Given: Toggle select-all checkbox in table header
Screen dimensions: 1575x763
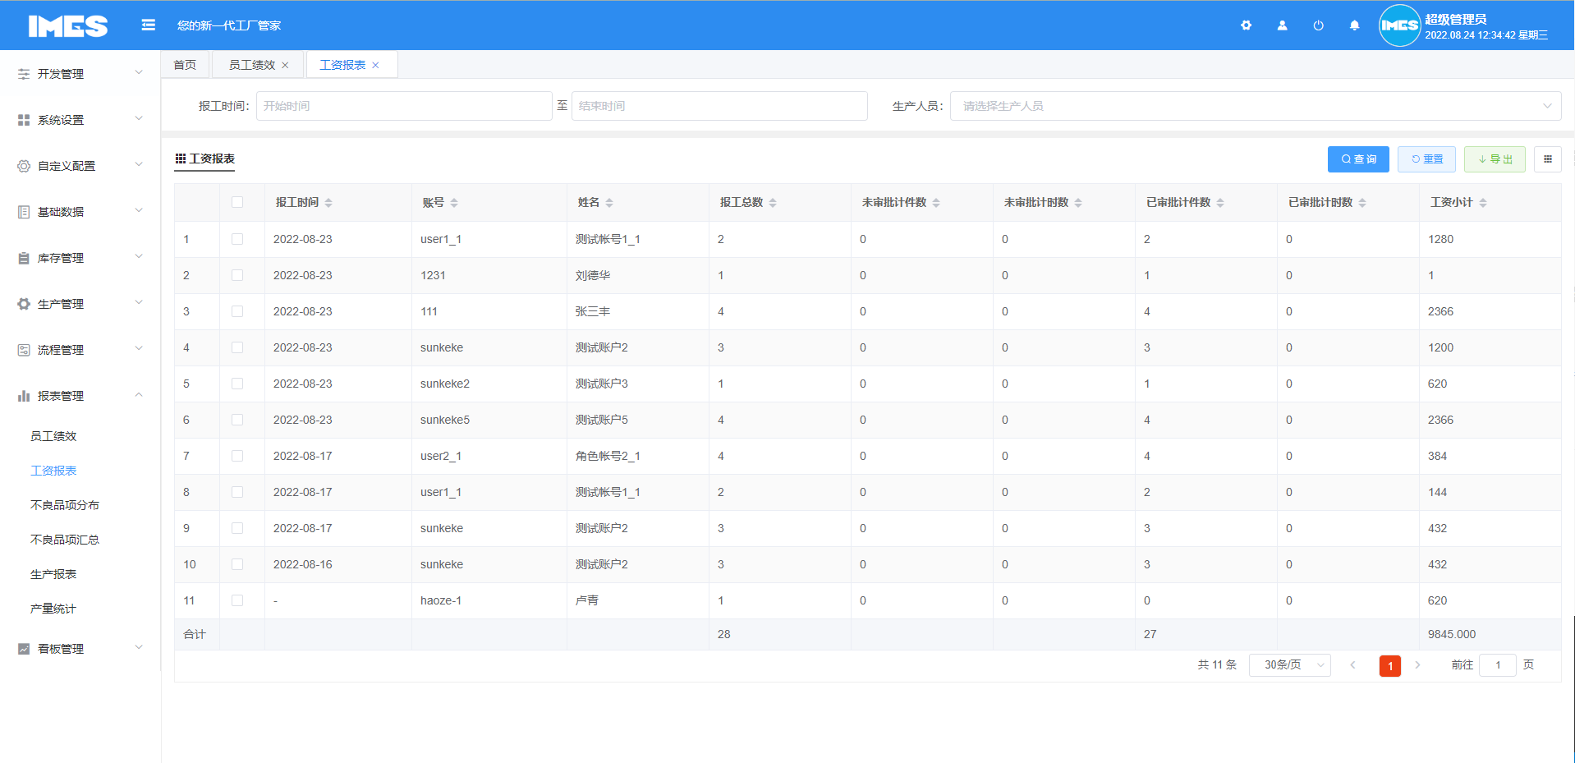Looking at the screenshot, I should 237,202.
